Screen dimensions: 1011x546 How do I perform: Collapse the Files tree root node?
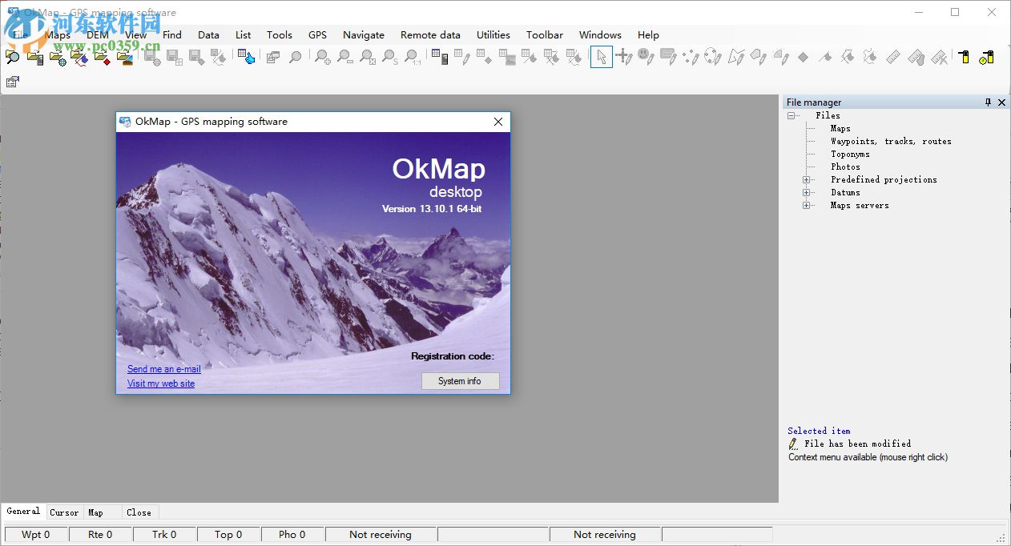[791, 115]
